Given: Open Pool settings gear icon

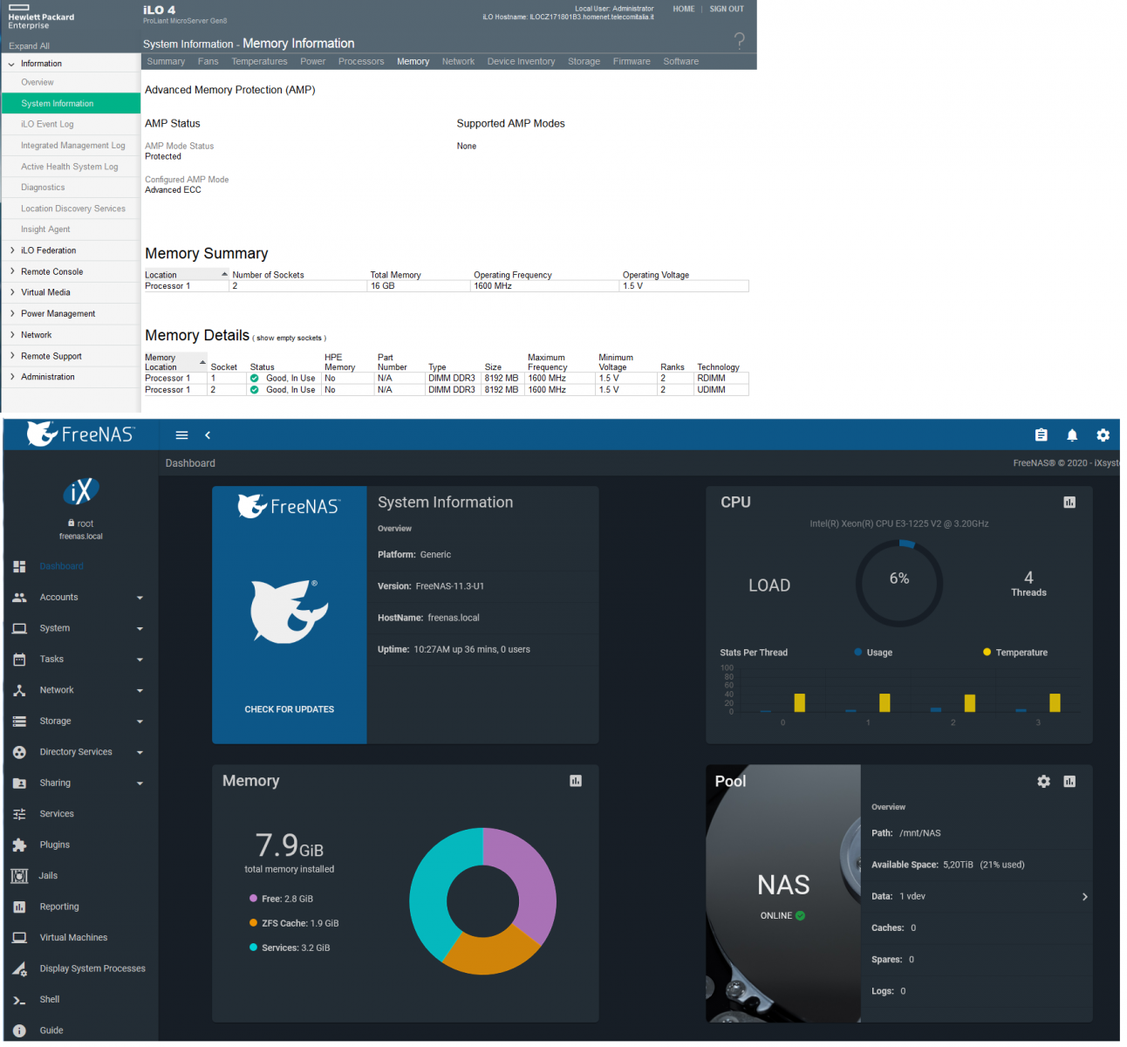Looking at the screenshot, I should tap(1043, 781).
